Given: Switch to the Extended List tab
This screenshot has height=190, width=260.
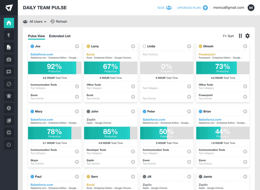Looking at the screenshot, I should tap(60, 36).
